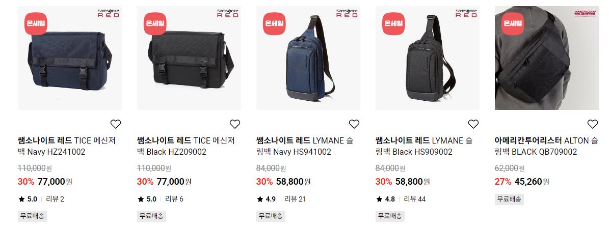This screenshot has height=229, width=609.
Task: Click 무료배송 tag under the ALTON sling bag
Action: [x=509, y=199]
